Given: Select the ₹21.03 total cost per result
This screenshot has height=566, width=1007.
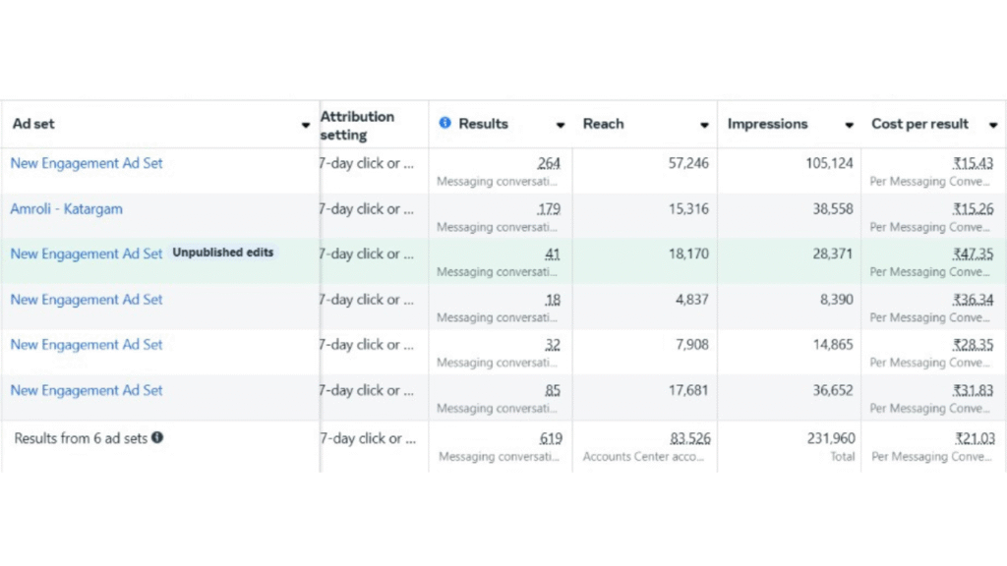Looking at the screenshot, I should pos(975,439).
